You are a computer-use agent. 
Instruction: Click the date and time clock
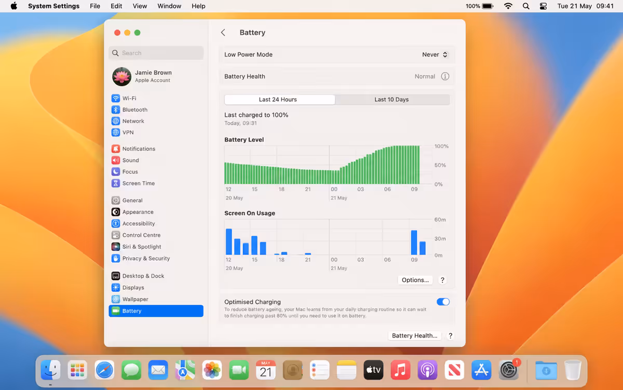586,6
